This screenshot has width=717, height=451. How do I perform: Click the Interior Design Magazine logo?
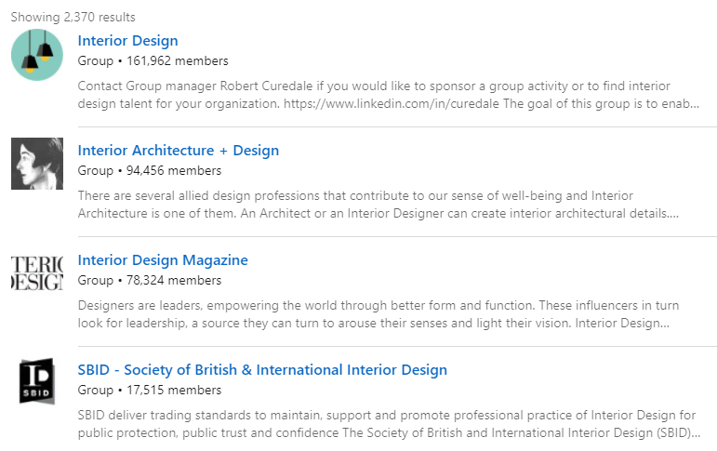[37, 273]
